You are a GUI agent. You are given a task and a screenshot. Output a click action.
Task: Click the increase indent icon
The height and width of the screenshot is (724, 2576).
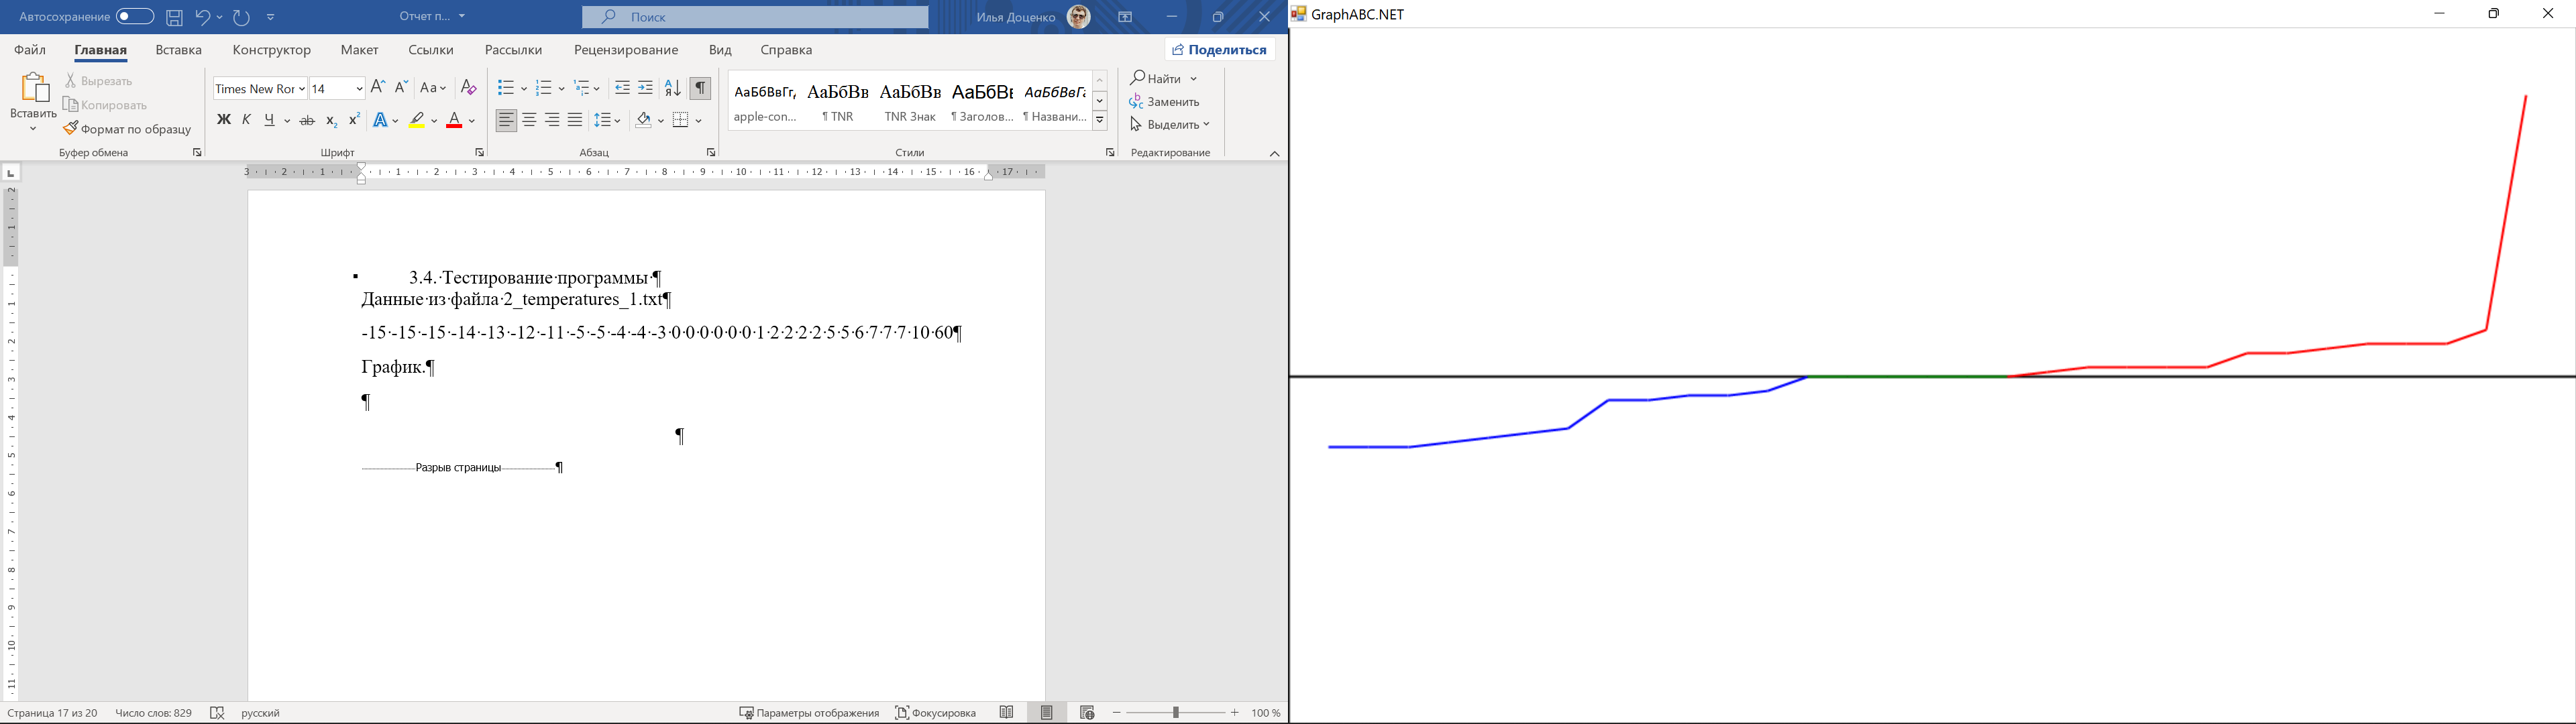coord(646,88)
